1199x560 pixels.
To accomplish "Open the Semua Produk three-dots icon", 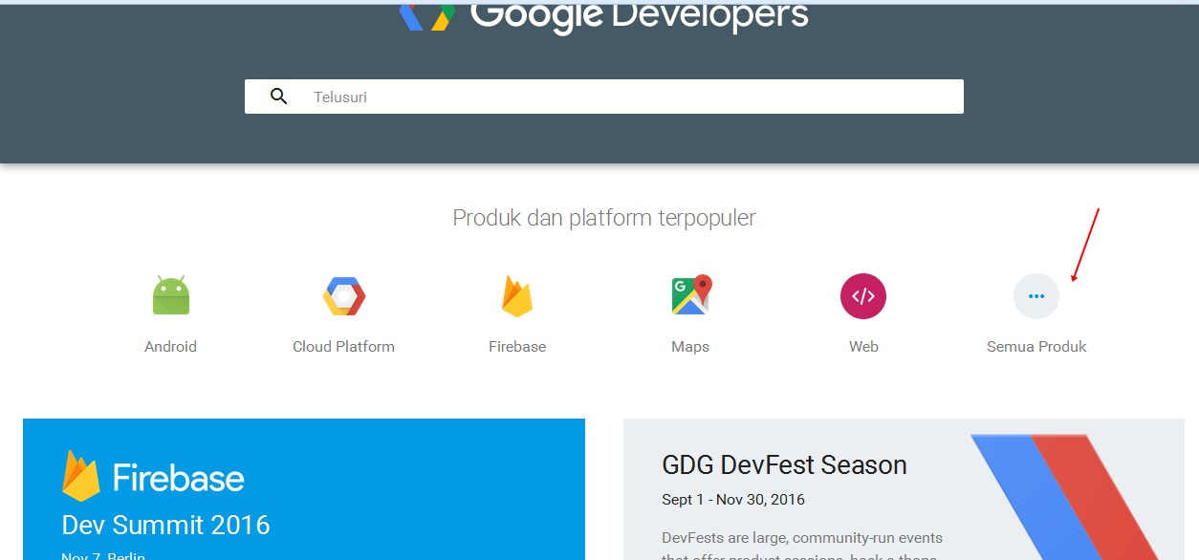I will 1036,296.
